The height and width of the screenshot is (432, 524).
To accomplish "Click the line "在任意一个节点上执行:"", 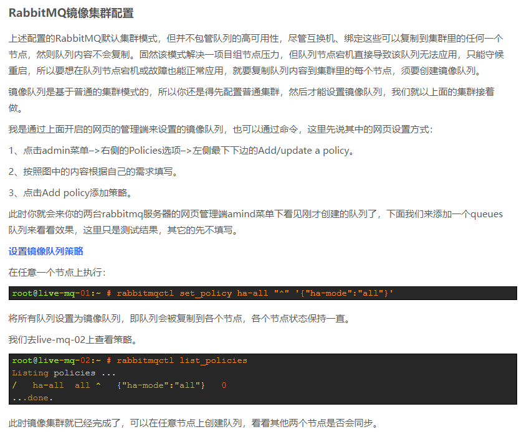I will point(57,273).
